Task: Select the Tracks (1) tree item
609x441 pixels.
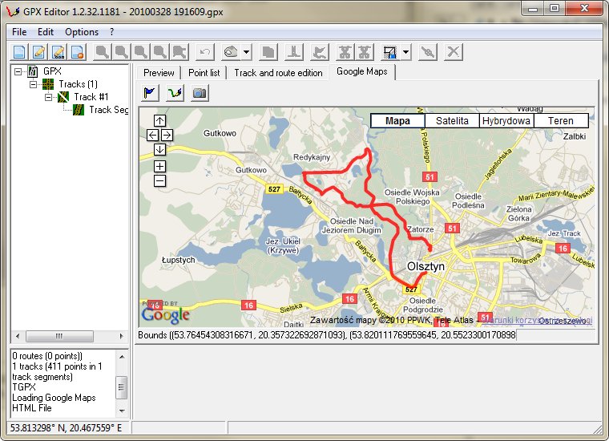Action: [78, 84]
